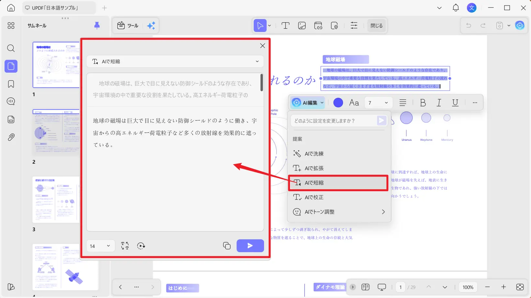531x298 pixels.
Task: Open the font size dropdown showing 7
Action: (378, 102)
